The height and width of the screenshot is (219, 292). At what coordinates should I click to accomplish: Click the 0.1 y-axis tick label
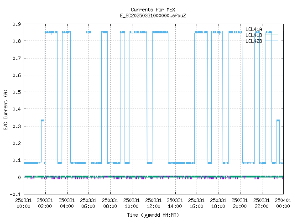click(16, 160)
